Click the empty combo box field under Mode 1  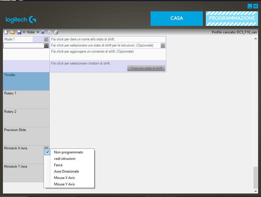(x=24, y=45)
